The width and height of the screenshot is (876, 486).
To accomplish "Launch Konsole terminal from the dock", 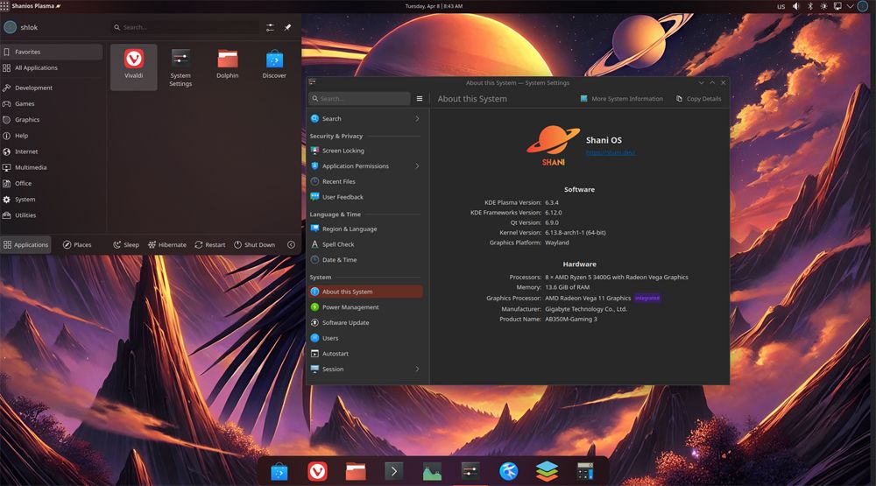I will [x=394, y=472].
